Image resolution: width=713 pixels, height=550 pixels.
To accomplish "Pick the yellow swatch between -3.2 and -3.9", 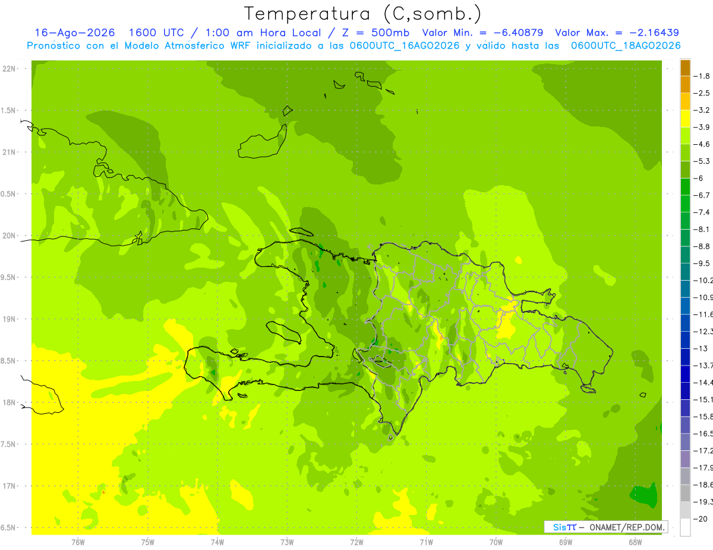I will coord(685,119).
